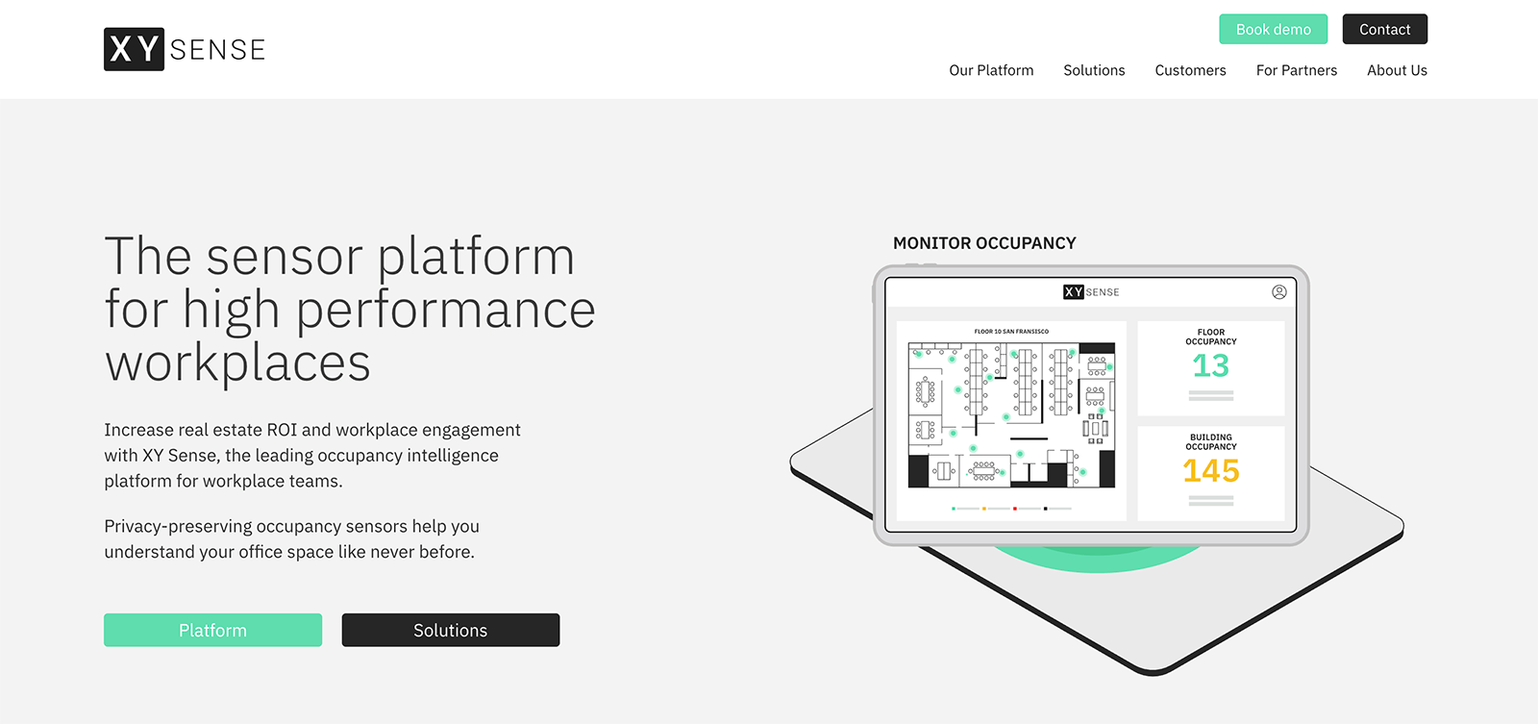Screen dimensions: 1538x724
Task: Click the main headline about sensor platform
Action: [350, 310]
